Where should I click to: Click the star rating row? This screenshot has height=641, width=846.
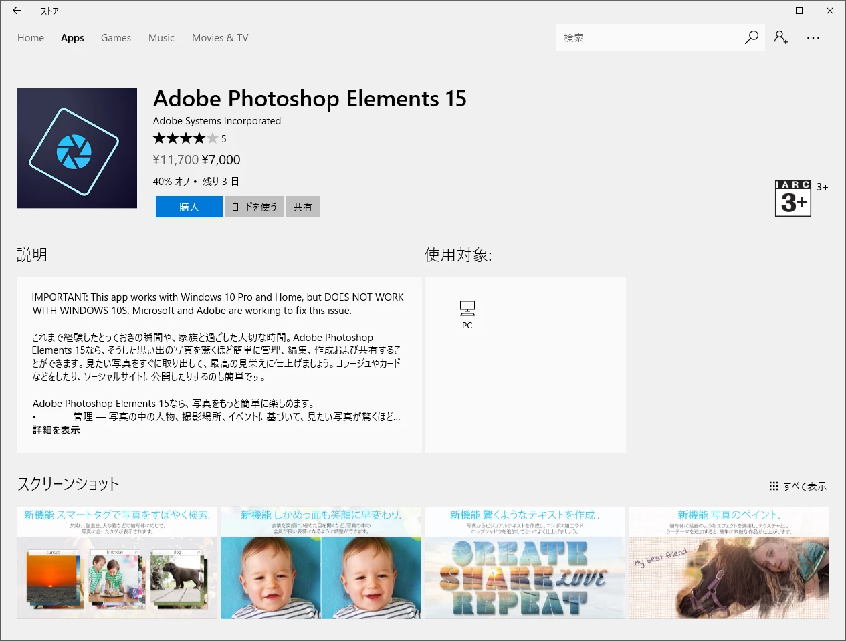186,138
